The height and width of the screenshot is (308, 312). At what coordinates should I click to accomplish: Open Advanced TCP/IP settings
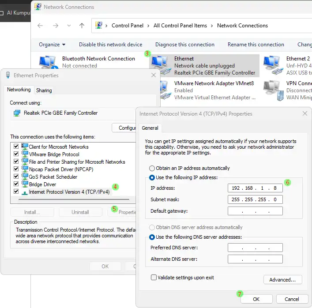pyautogui.click(x=282, y=280)
